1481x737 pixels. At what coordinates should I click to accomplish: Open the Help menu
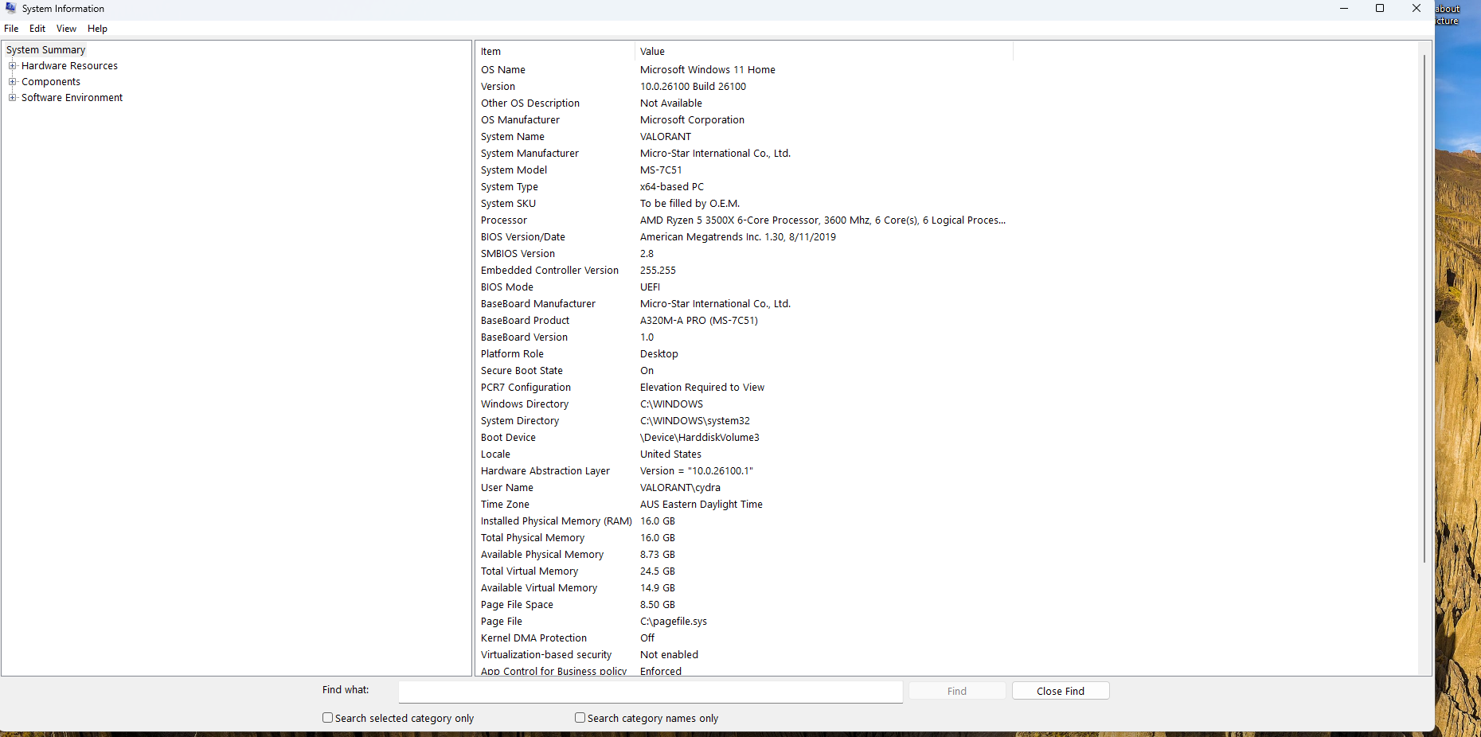click(97, 29)
